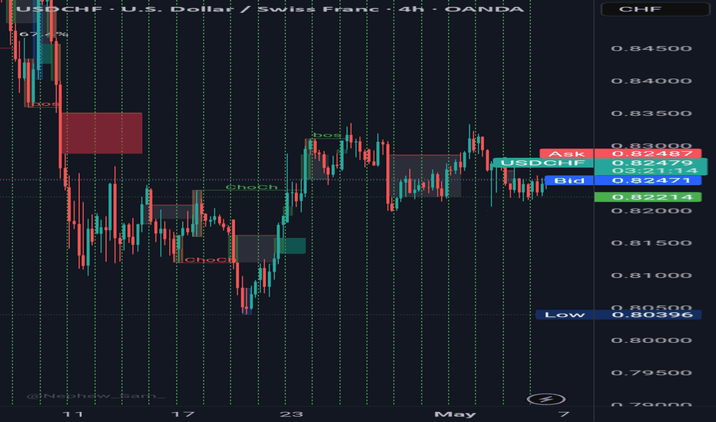Click the Bid price label 0.82471

(x=648, y=180)
